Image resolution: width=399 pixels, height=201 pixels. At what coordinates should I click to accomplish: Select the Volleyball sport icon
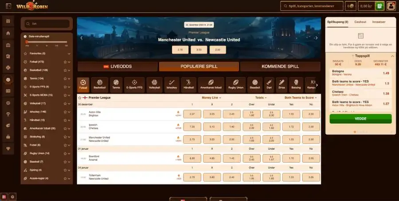[x=154, y=85]
